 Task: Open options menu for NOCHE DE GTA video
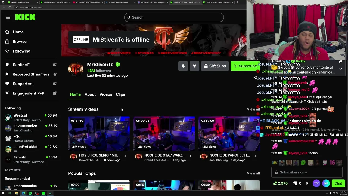[190, 156]
